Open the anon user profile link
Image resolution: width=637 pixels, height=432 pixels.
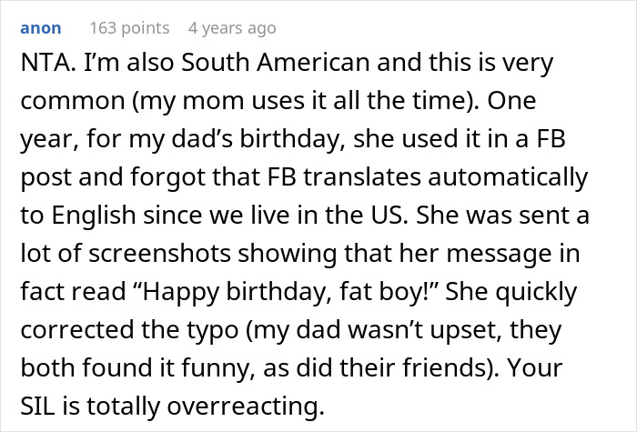[x=41, y=28]
